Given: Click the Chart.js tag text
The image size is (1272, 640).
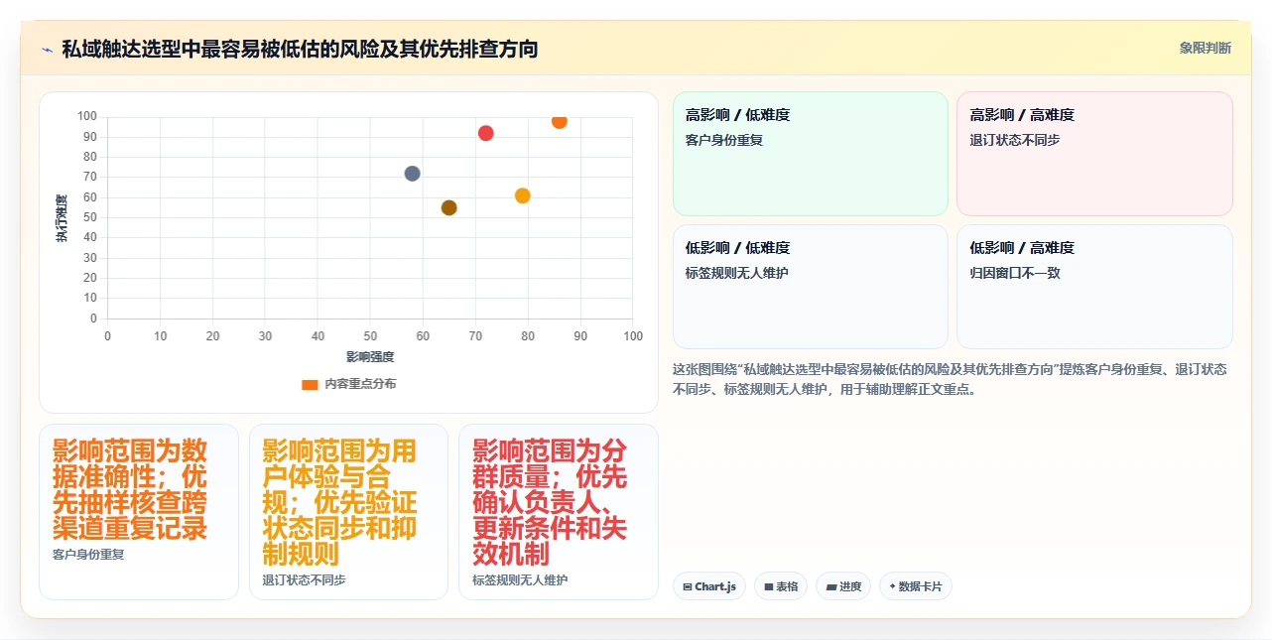Looking at the screenshot, I should tap(715, 586).
